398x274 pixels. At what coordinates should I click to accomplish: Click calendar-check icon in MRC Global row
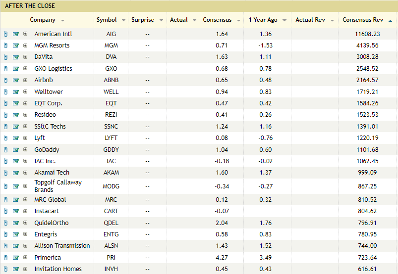tap(16, 200)
